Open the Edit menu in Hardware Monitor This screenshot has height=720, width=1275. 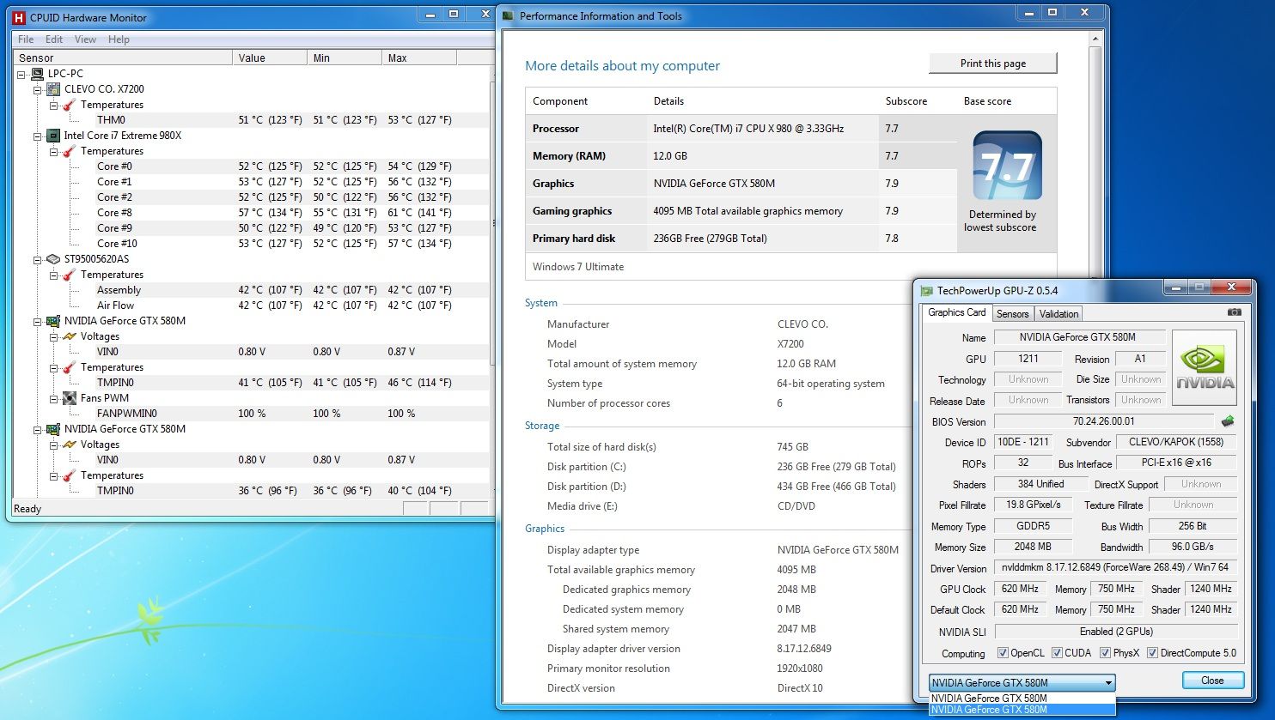54,39
